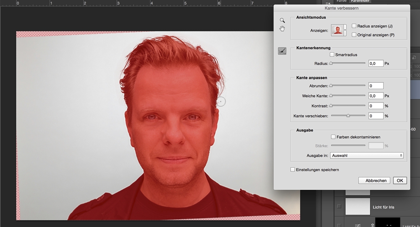
Task: Click the Radius slider handle
Action: click(x=331, y=63)
